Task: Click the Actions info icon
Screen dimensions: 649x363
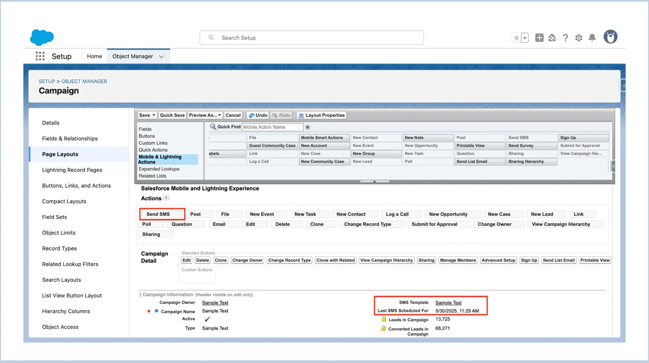Action: coord(166,197)
